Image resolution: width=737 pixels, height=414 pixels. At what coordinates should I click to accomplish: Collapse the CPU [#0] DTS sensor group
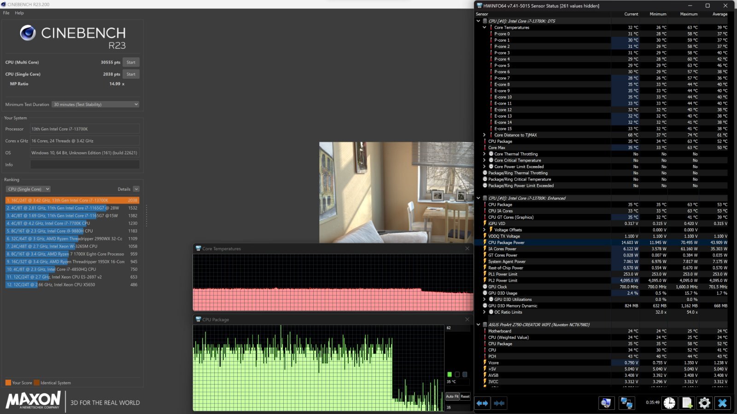tap(478, 21)
